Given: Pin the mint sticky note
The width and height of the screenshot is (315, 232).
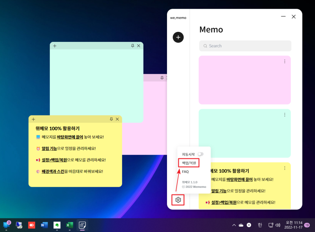Looking at the screenshot, I should [x=133, y=45].
